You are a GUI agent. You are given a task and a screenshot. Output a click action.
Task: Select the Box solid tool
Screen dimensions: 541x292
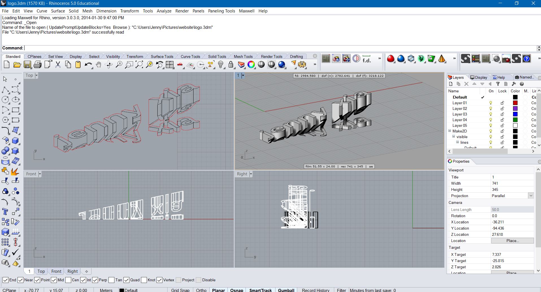[x=16, y=140]
